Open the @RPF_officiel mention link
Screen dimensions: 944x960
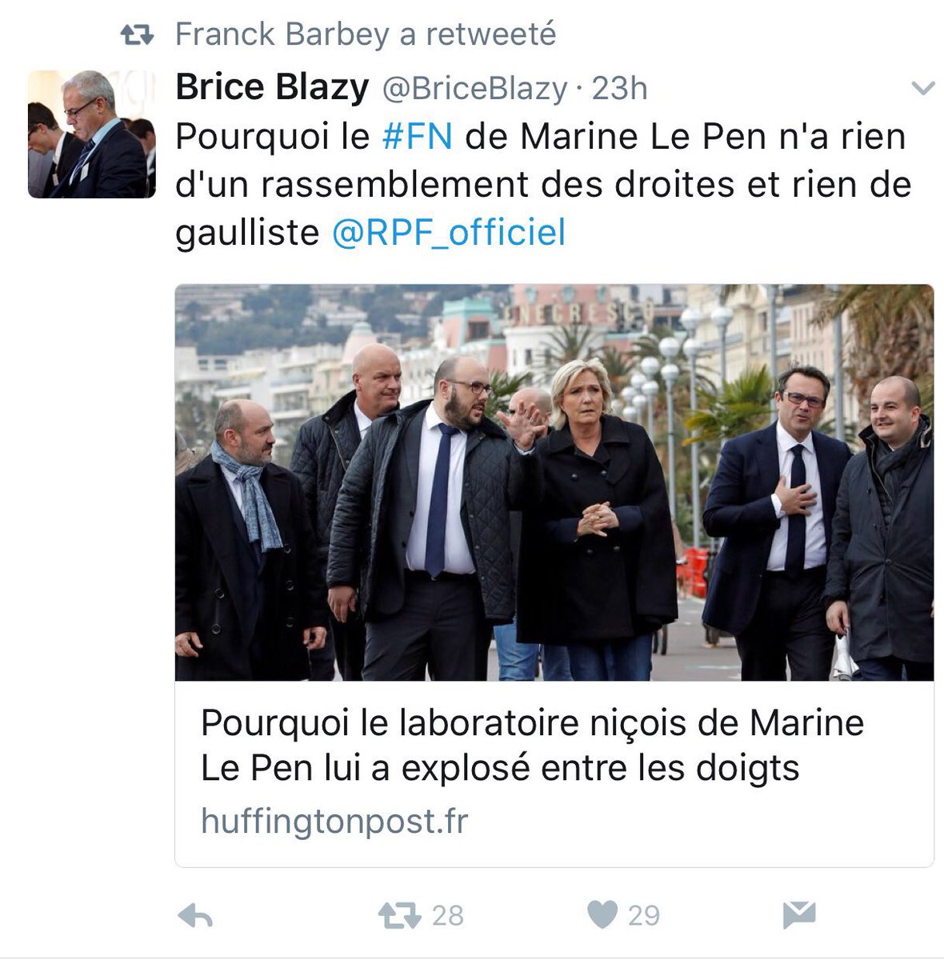(449, 233)
